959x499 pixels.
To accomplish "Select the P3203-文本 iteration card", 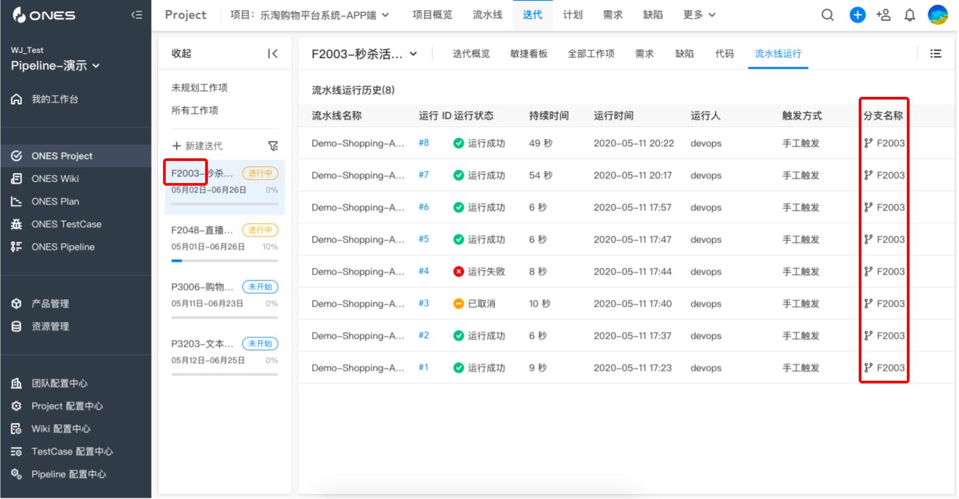I will (x=225, y=357).
